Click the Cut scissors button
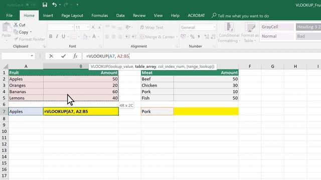Viewport: 321px width, 180px height. point(20,25)
